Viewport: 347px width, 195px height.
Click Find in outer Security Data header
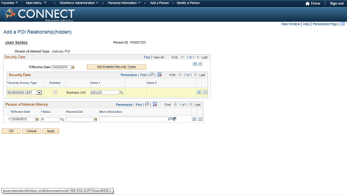point(147,57)
